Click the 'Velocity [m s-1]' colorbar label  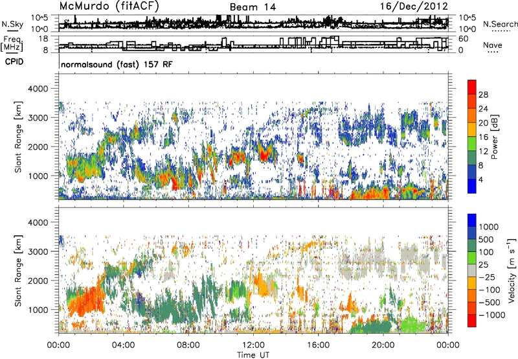coord(512,270)
